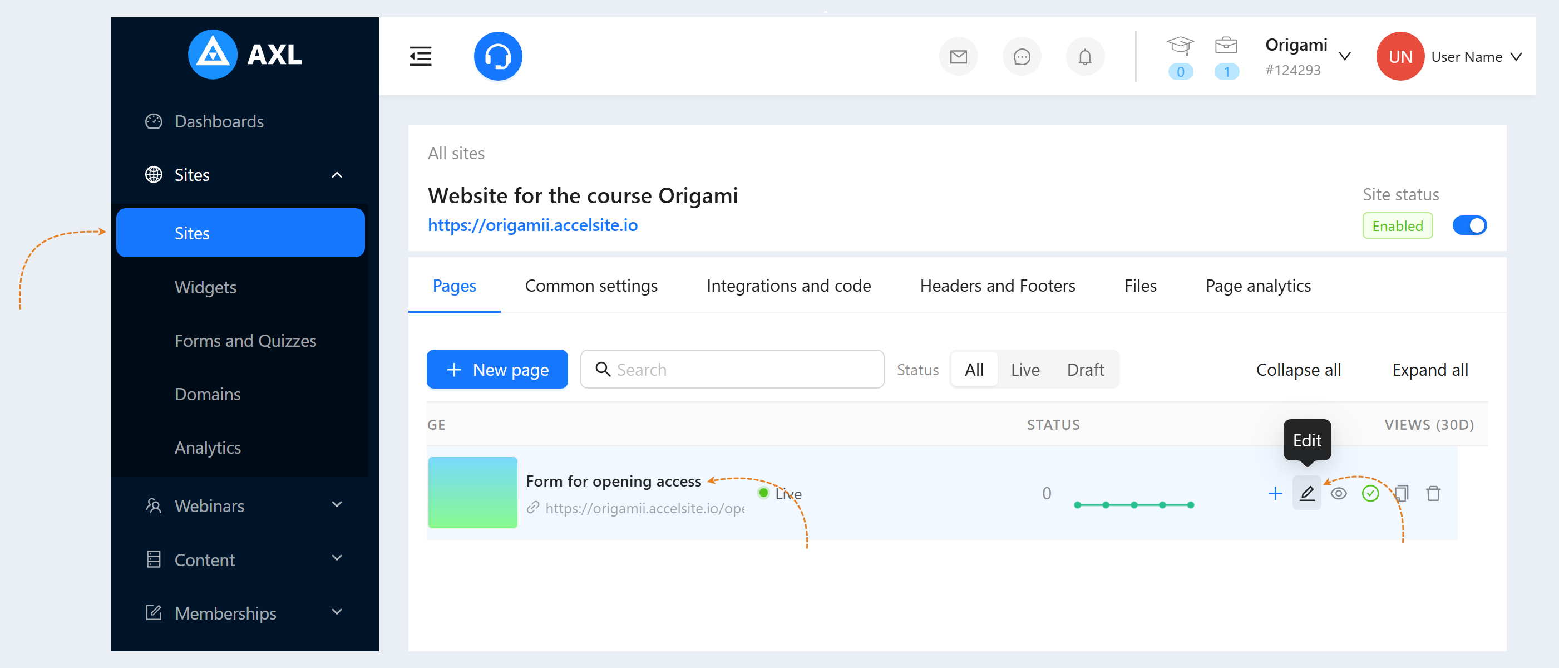The height and width of the screenshot is (668, 1559).
Task: Collapse the Sites section chevron
Action: click(x=337, y=175)
